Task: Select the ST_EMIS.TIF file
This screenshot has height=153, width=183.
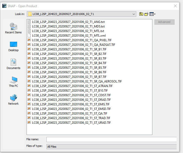Action: click(71, 104)
